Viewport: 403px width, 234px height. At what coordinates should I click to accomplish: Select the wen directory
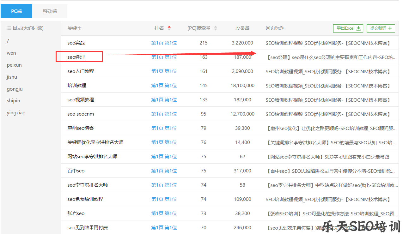(11, 53)
